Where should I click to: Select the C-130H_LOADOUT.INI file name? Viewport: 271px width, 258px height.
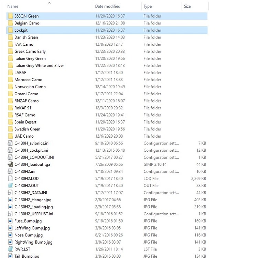tap(34, 157)
